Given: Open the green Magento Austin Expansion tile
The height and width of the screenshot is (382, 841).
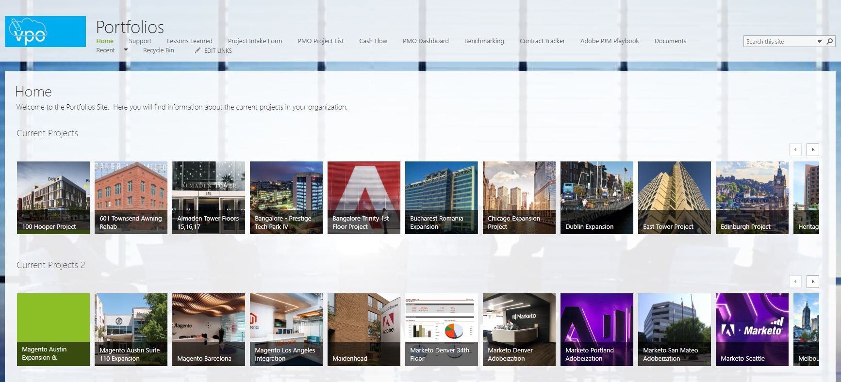Looking at the screenshot, I should click(53, 330).
